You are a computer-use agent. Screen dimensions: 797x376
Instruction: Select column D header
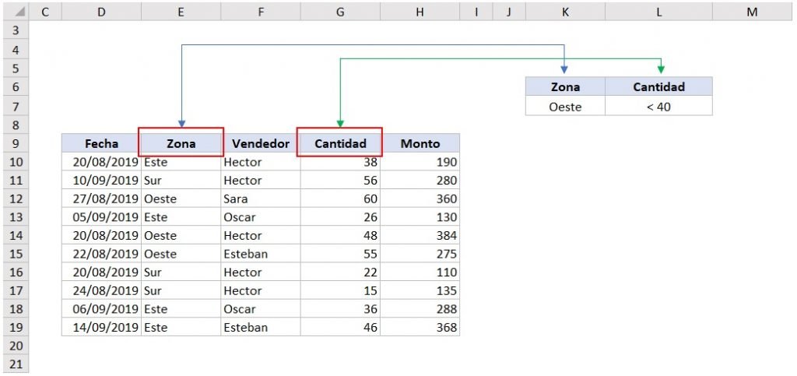pyautogui.click(x=101, y=12)
